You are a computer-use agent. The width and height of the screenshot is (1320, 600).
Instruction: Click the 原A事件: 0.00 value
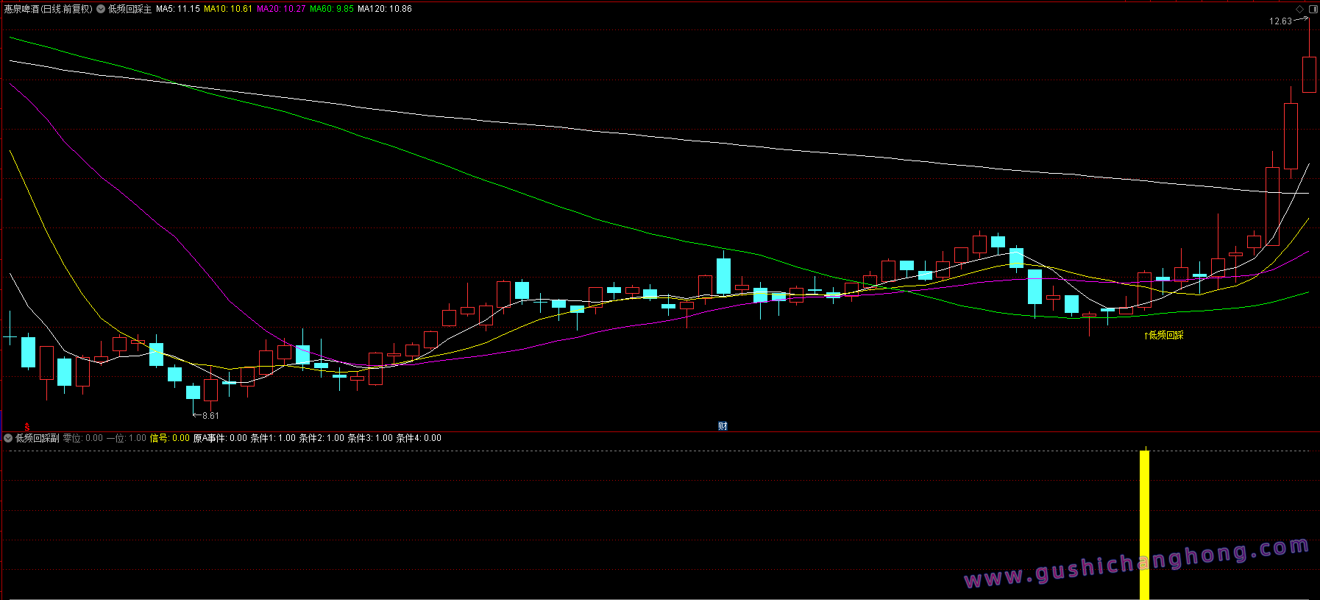pyautogui.click(x=220, y=438)
